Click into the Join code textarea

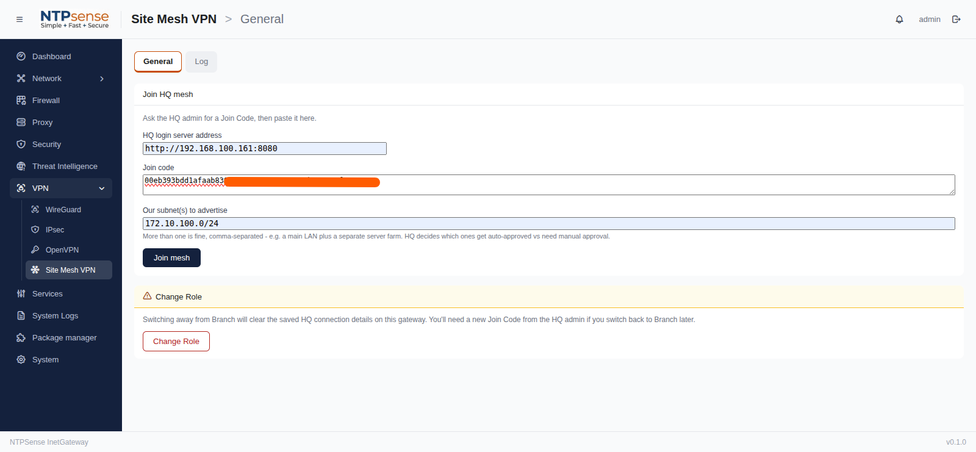tap(549, 185)
